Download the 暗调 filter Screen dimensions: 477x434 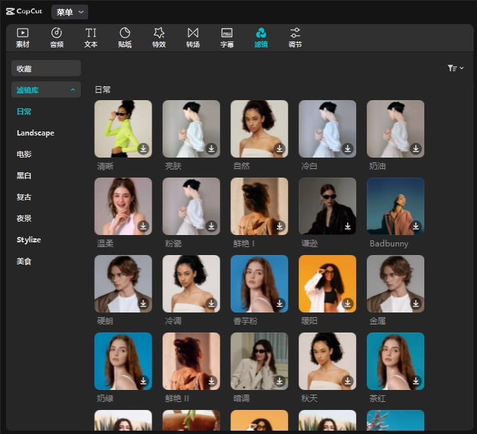[279, 381]
